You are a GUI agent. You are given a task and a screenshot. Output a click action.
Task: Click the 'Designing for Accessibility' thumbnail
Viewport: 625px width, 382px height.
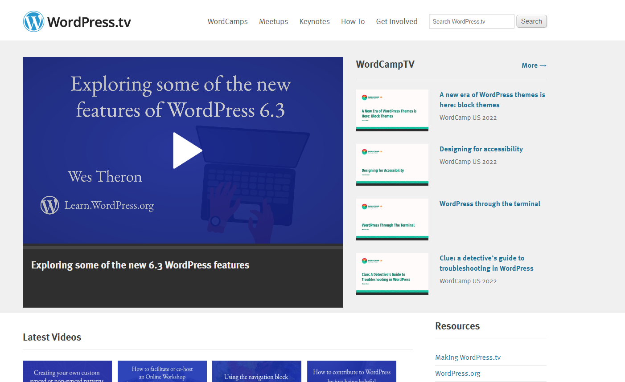(x=392, y=165)
